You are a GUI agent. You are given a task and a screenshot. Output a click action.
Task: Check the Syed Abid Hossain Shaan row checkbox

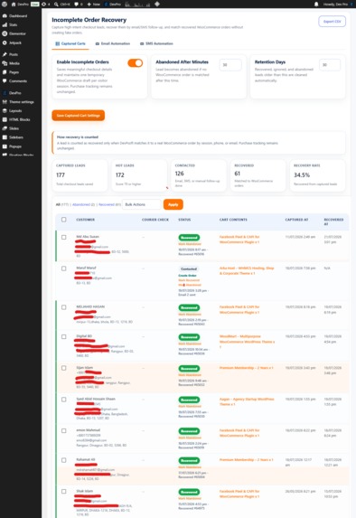point(64,400)
